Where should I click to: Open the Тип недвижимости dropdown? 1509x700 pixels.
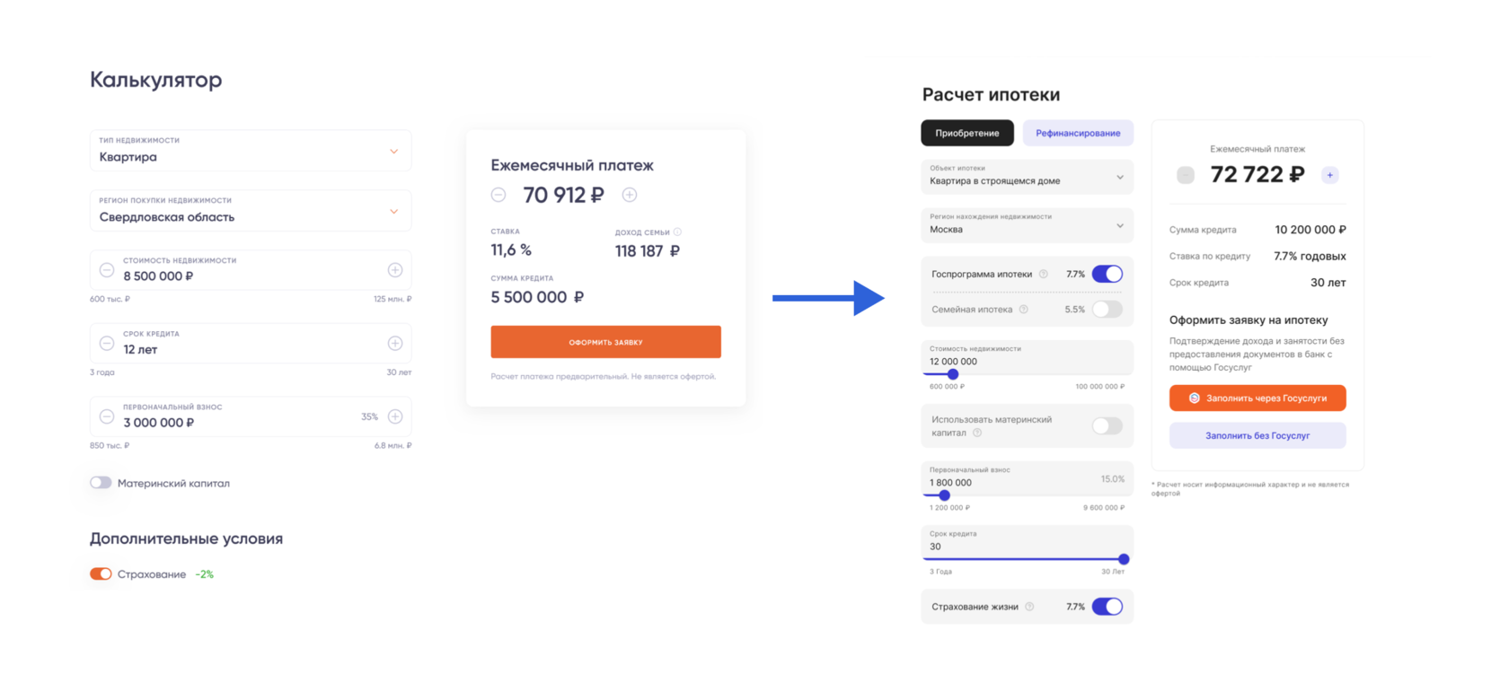[251, 151]
